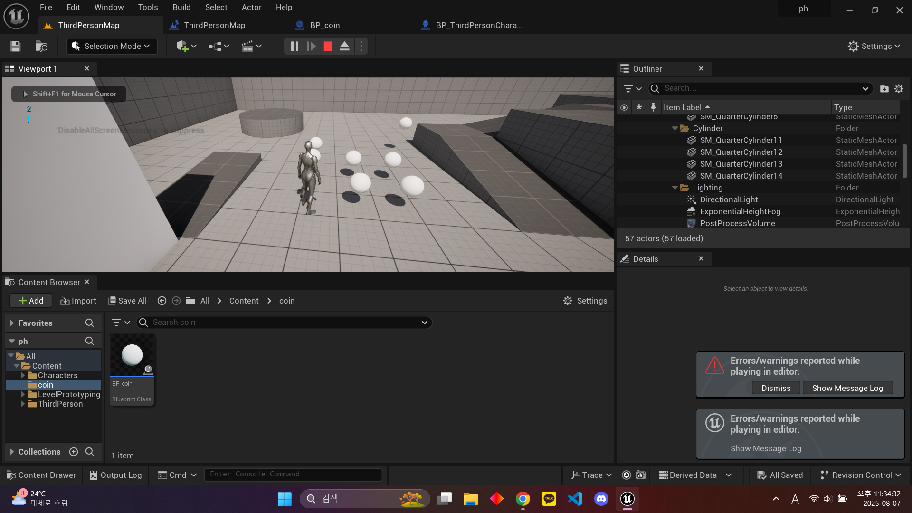Click the Outliner search field

tap(760, 88)
